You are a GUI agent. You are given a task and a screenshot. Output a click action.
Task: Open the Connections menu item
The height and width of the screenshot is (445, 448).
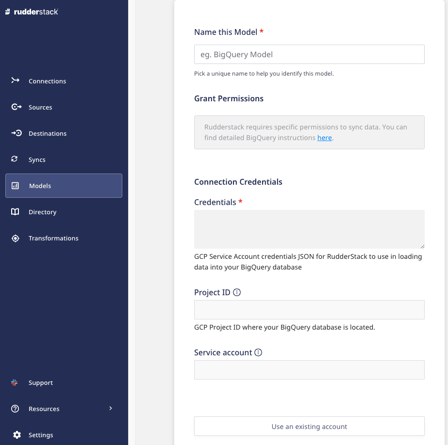click(x=47, y=81)
